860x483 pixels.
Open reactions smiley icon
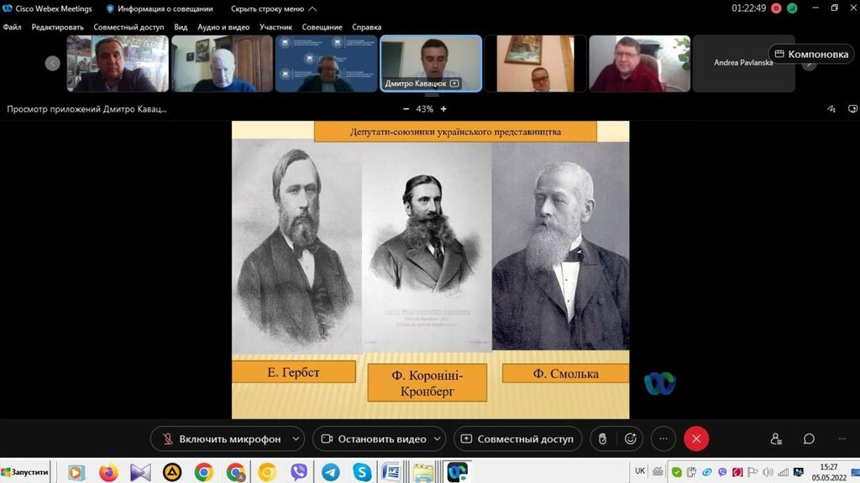(x=631, y=439)
